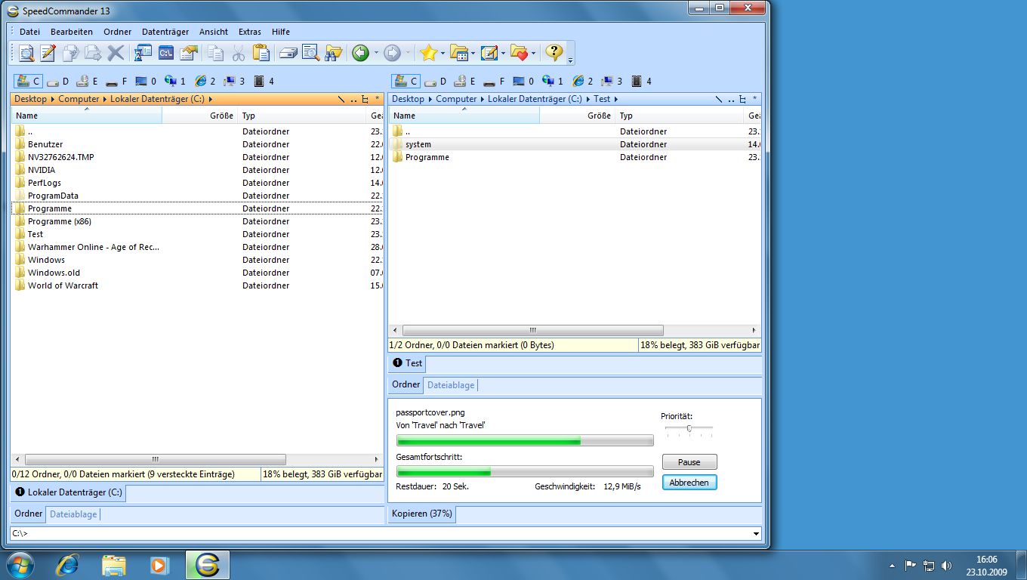Click root backslash icon in right path bar
Screen dimensions: 1027x580
point(719,99)
